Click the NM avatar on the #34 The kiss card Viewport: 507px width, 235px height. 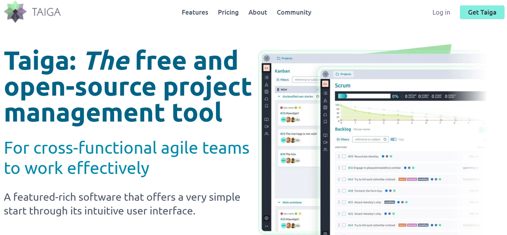tap(283, 160)
